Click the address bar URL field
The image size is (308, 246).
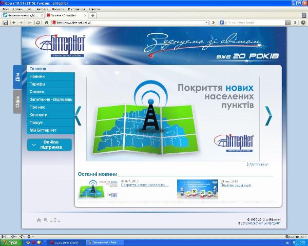(130, 23)
